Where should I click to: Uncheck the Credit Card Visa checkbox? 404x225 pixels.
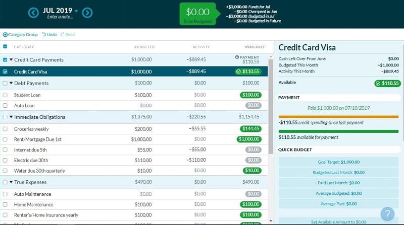coord(5,71)
